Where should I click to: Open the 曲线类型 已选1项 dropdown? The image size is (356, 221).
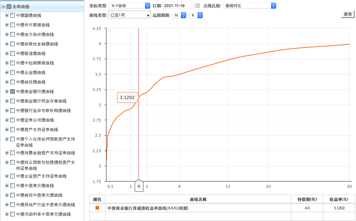point(130,15)
